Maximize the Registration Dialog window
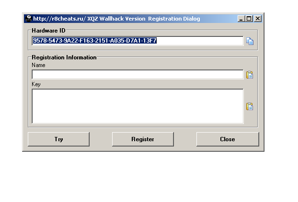This screenshot has height=202, width=298. pyautogui.click(x=249, y=19)
